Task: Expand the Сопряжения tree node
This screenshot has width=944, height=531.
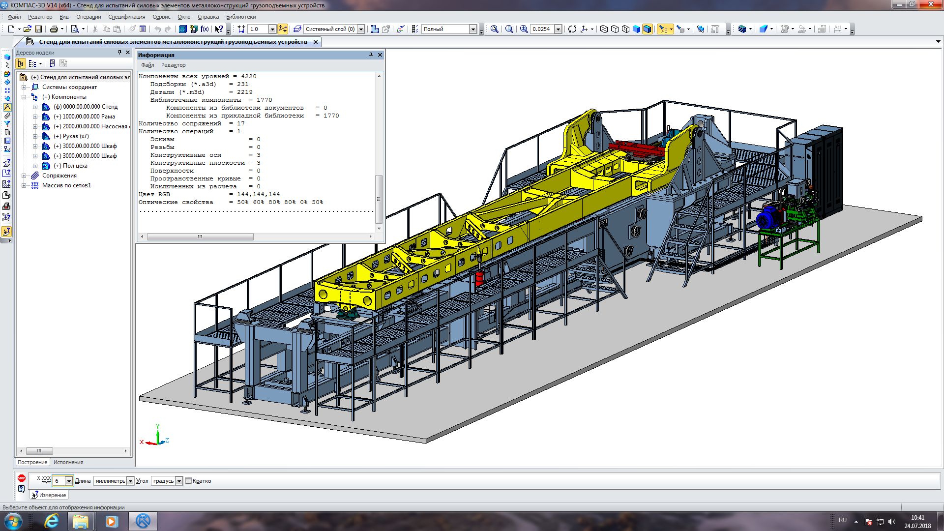Action: 24,176
